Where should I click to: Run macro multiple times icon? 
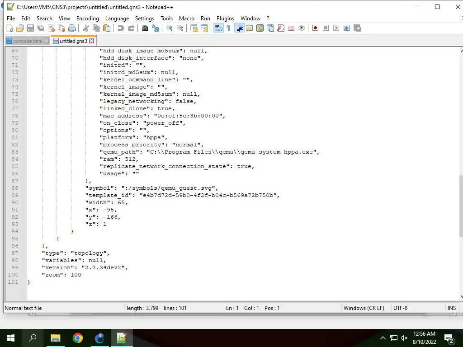tap(347, 28)
